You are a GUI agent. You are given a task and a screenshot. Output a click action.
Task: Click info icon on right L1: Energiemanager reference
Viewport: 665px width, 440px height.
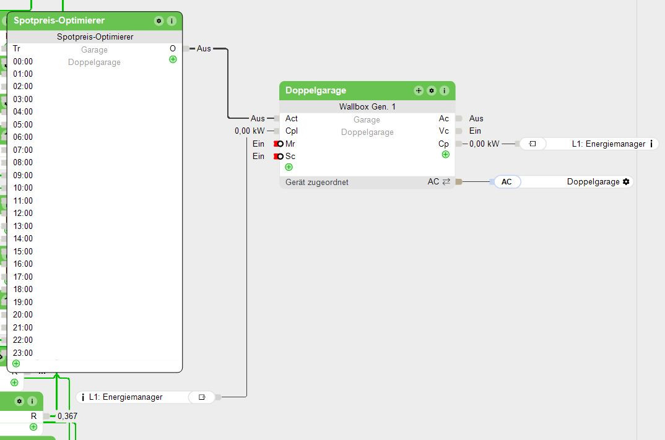(x=651, y=144)
